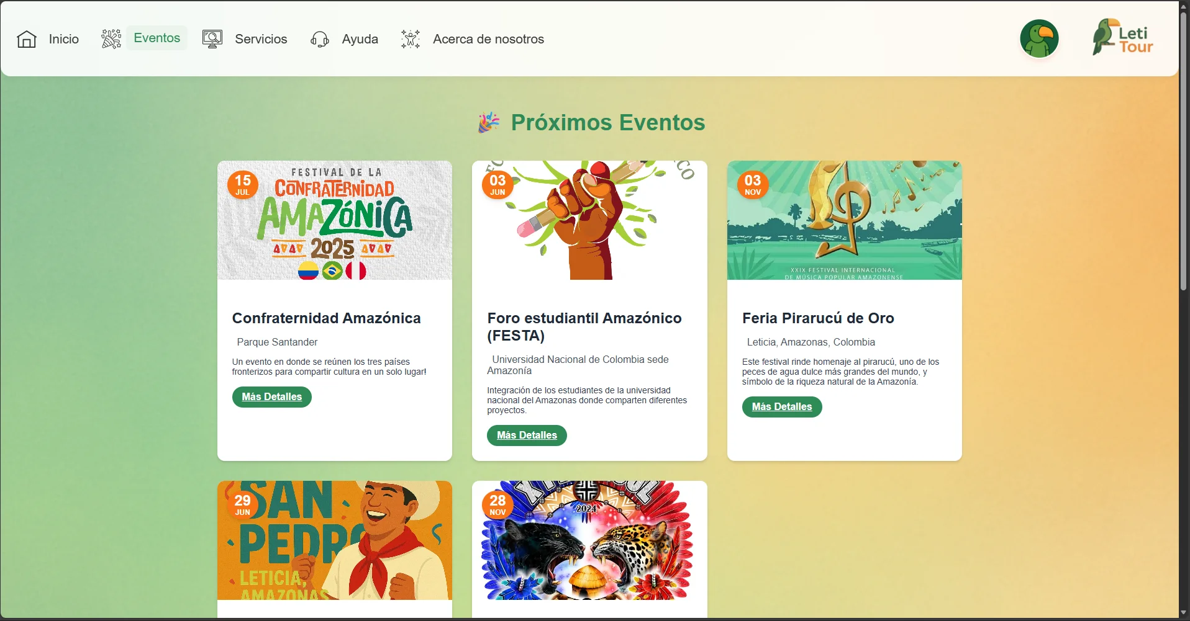This screenshot has width=1190, height=621.
Task: Open the Servicios menu item
Action: tap(261, 39)
